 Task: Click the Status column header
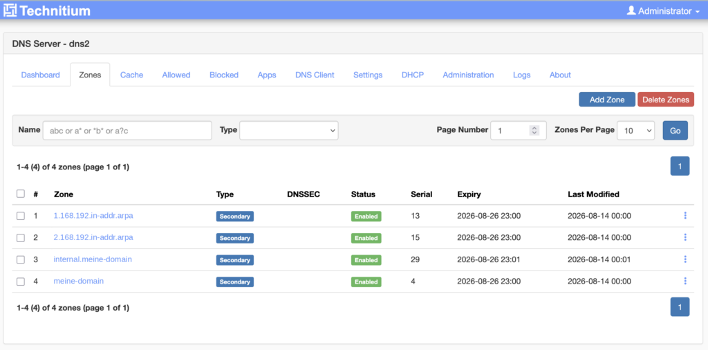point(363,194)
